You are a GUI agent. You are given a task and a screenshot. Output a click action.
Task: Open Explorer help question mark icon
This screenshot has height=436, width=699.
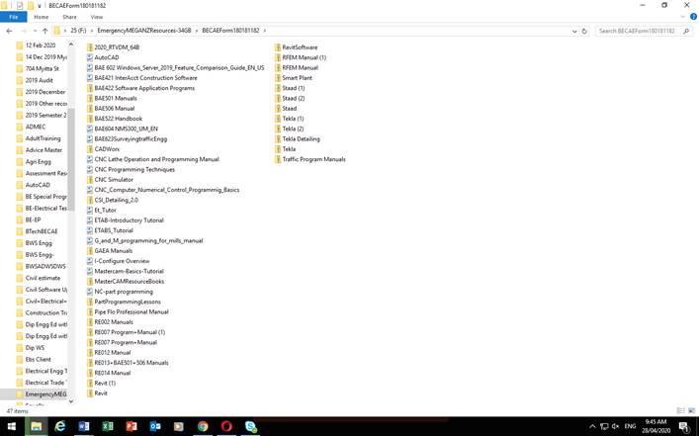click(x=694, y=17)
